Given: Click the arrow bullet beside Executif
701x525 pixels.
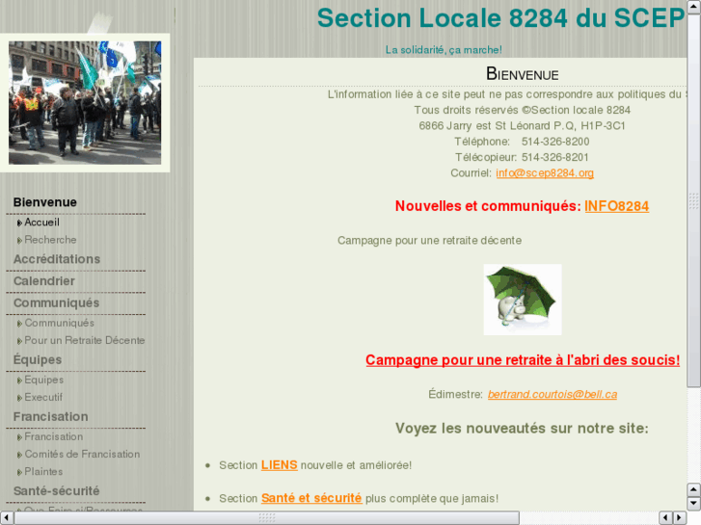Looking at the screenshot, I should [x=19, y=398].
